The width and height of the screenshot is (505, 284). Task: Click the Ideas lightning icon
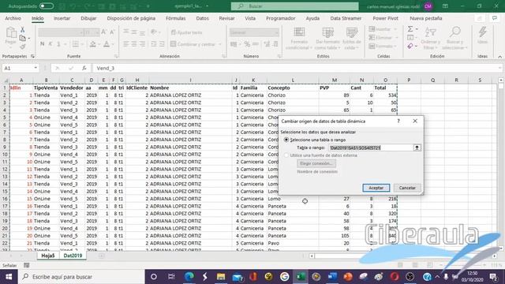[482, 32]
